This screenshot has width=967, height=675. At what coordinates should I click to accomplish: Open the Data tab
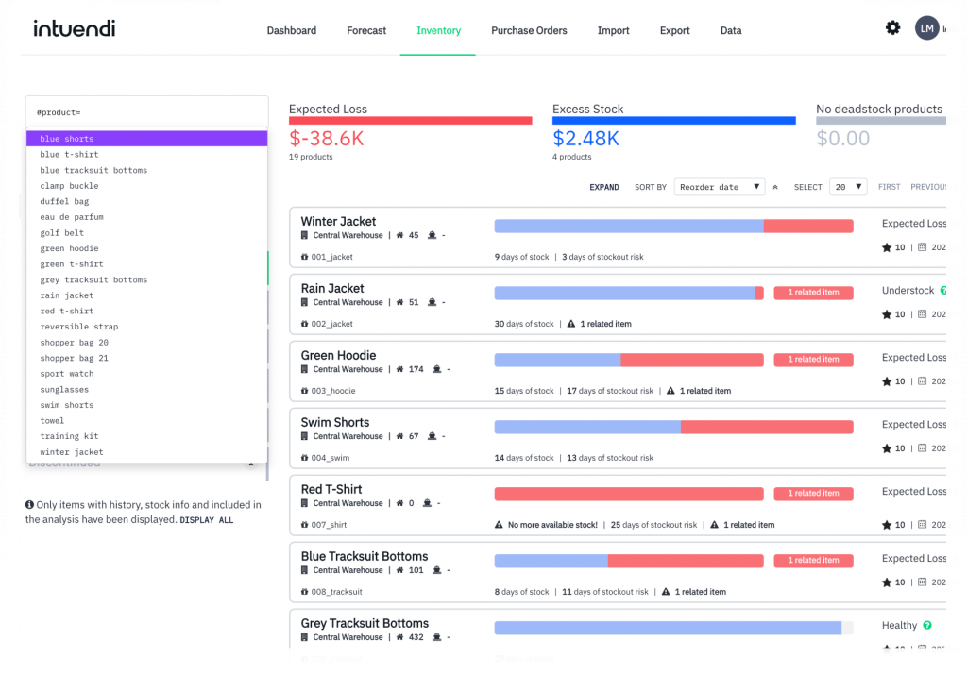coord(731,31)
